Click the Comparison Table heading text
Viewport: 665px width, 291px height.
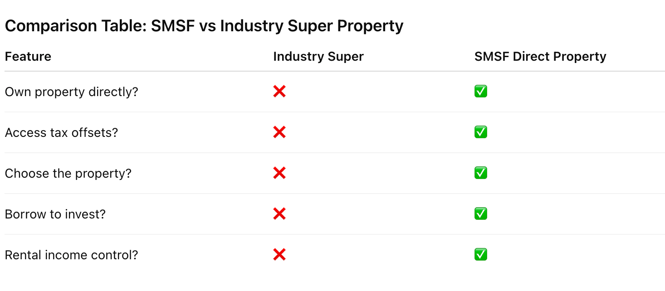click(x=204, y=26)
